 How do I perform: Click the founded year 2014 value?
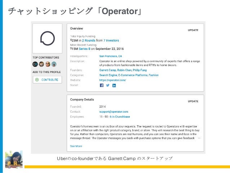[x=102, y=107]
